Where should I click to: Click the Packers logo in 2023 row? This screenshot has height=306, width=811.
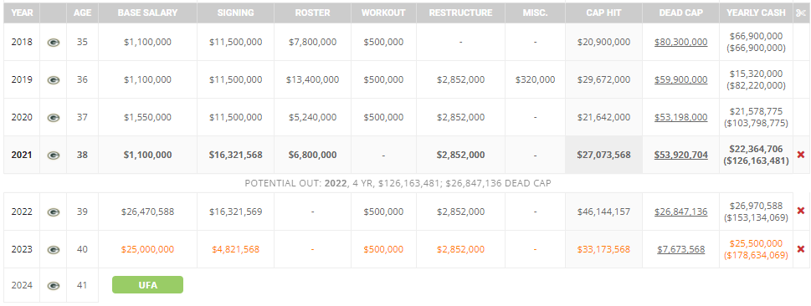pyautogui.click(x=54, y=250)
